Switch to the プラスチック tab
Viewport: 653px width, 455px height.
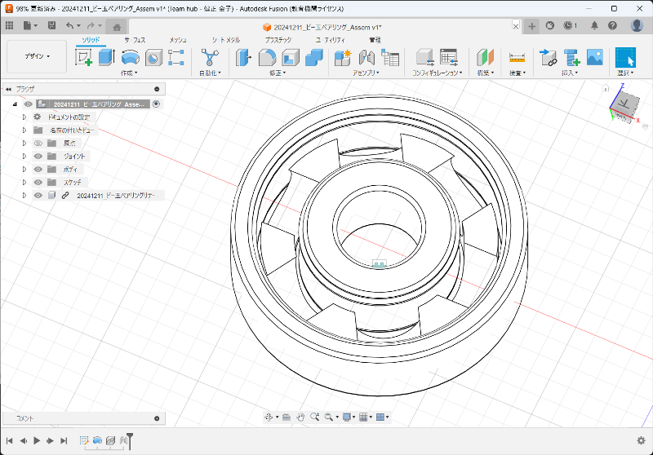(278, 40)
